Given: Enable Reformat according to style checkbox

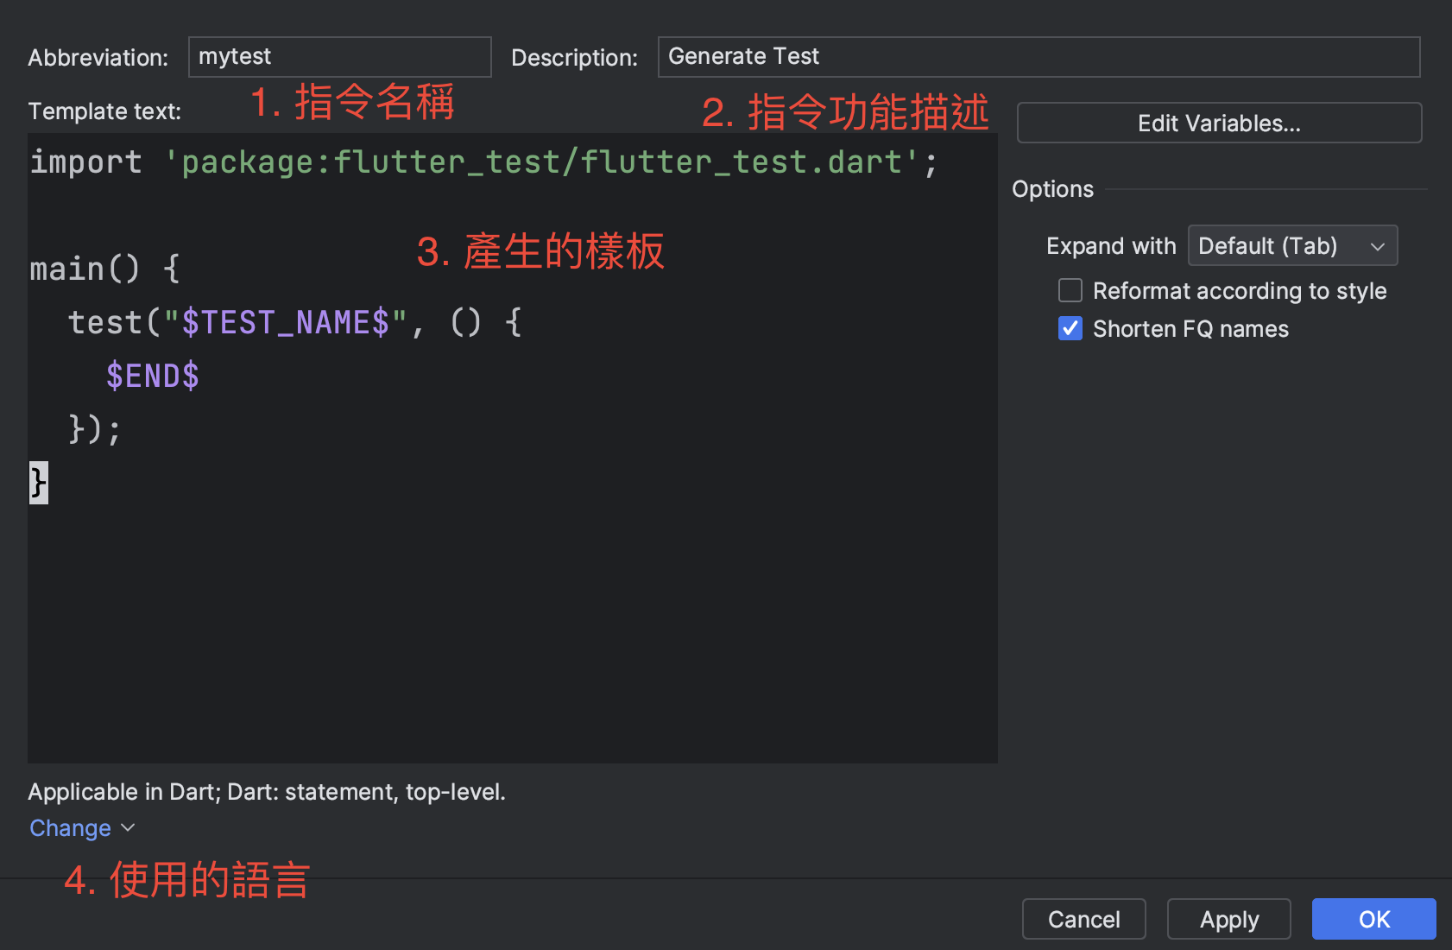Looking at the screenshot, I should [1070, 291].
